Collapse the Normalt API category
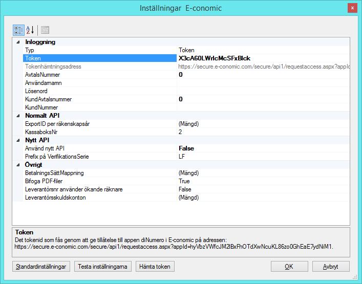362x284 pixels. [18, 116]
